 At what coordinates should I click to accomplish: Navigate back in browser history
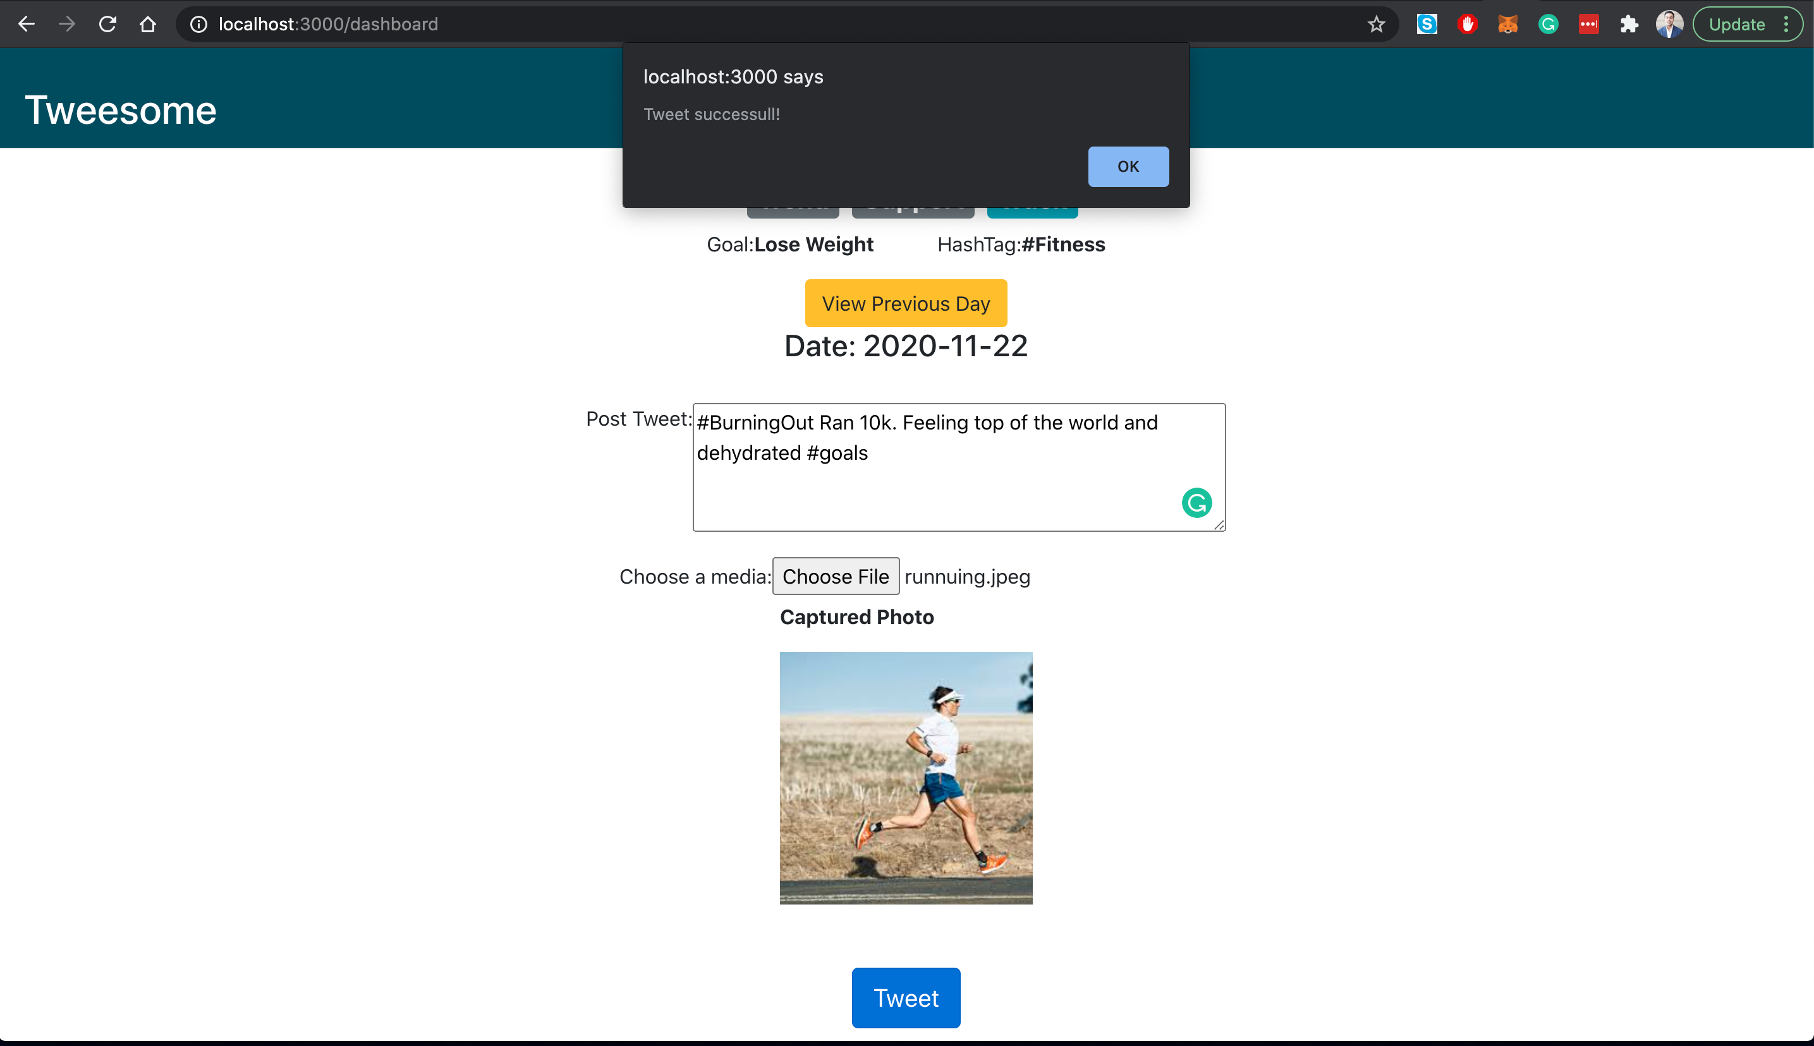27,25
